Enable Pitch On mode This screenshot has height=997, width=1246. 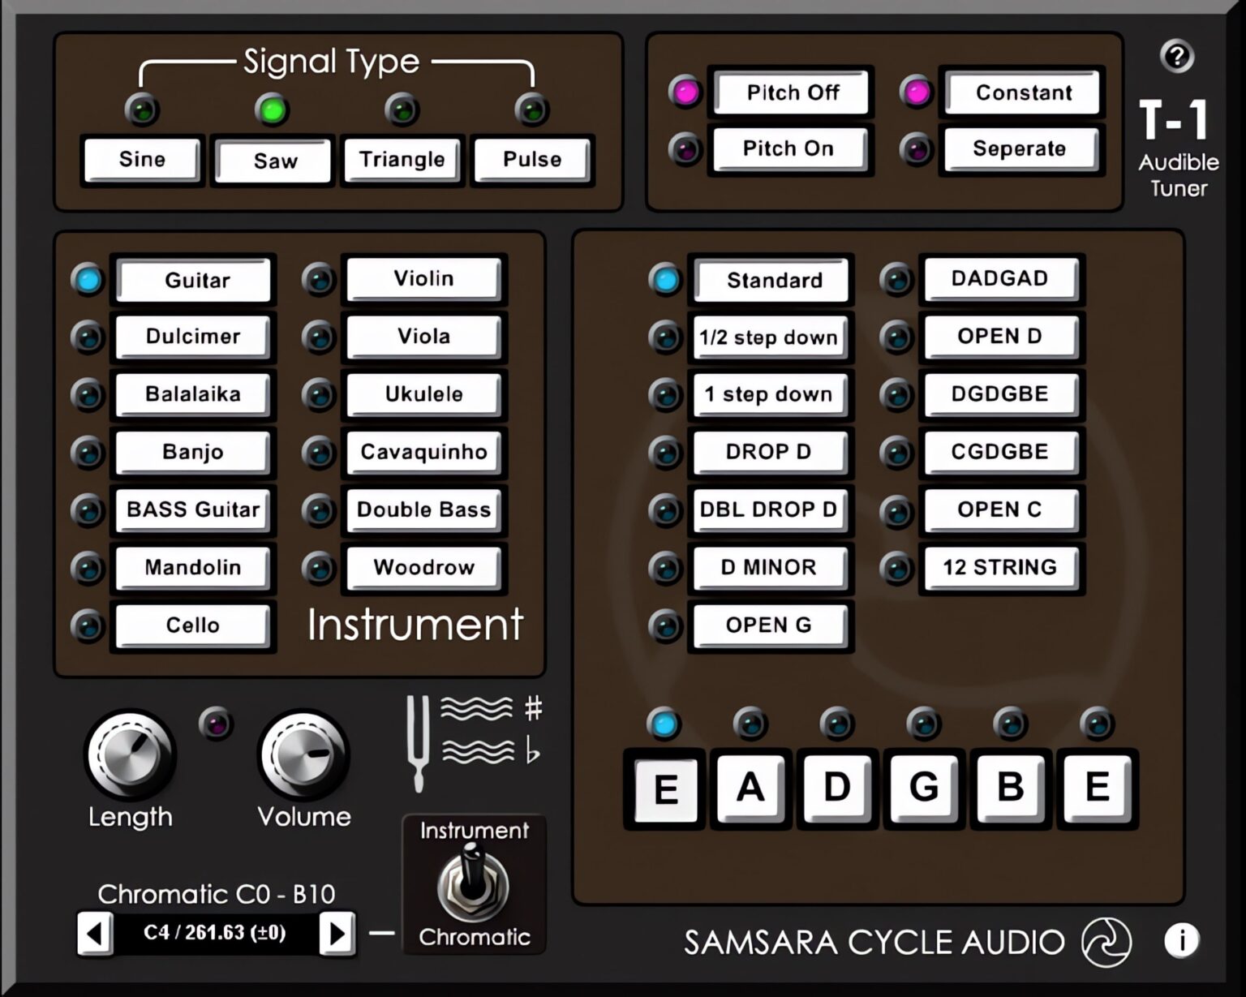click(788, 148)
